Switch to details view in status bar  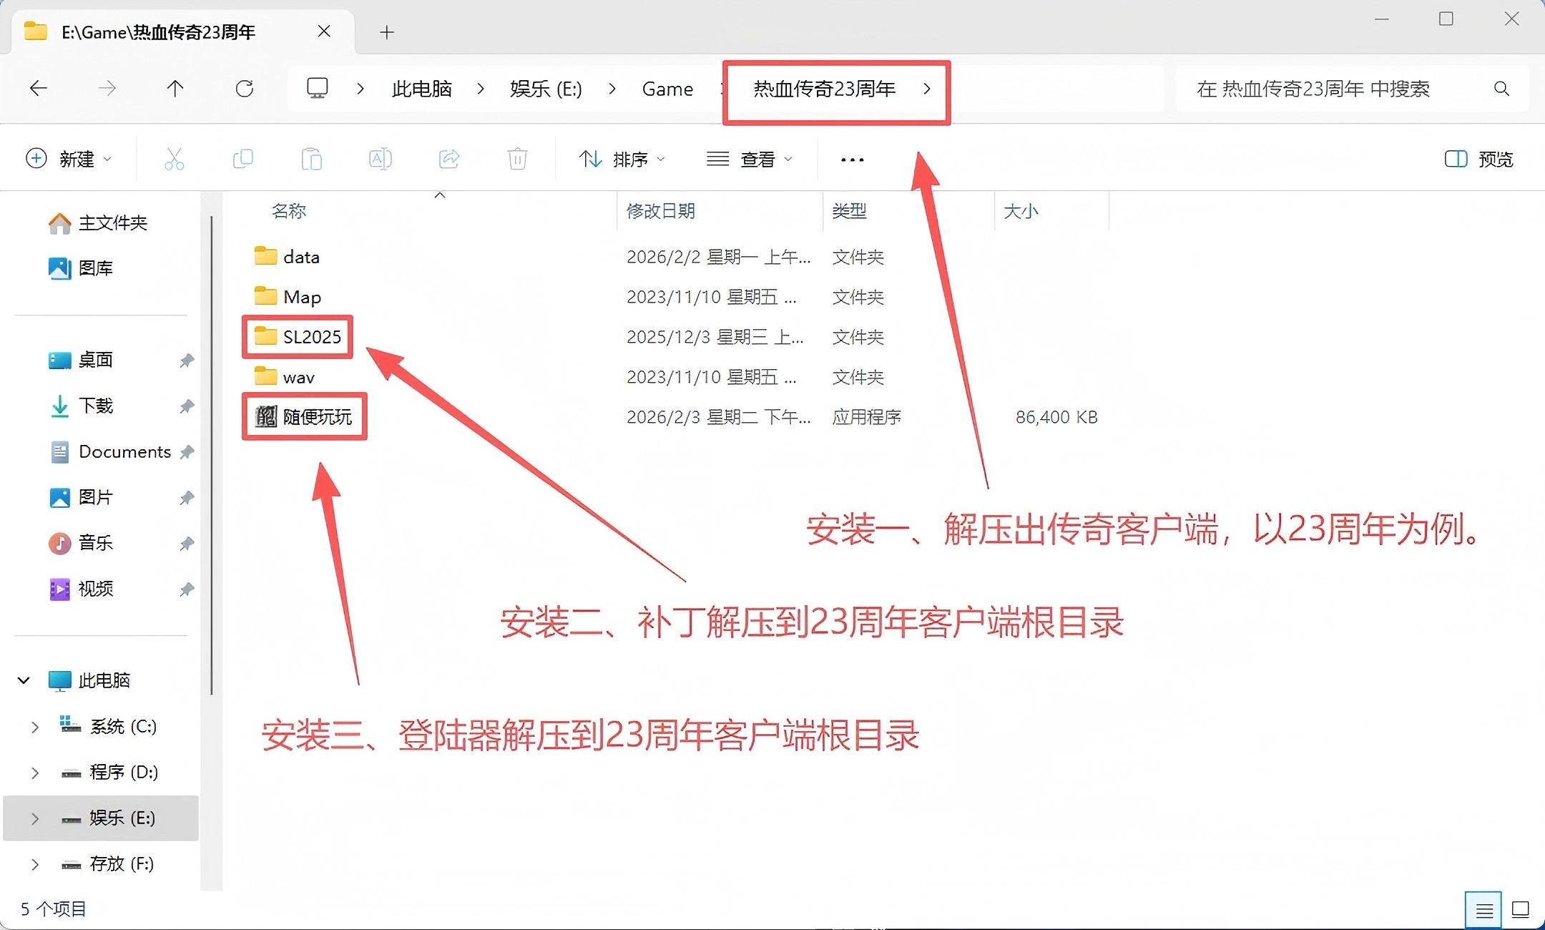coord(1483,910)
